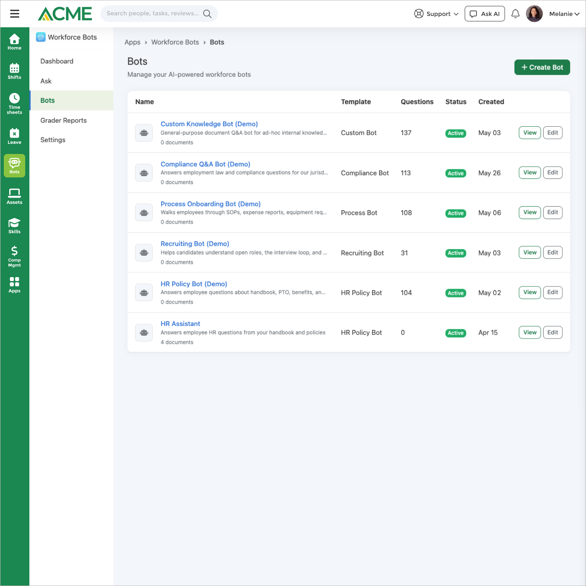Click robot icon for Process Onboarding Bot
This screenshot has width=586, height=586.
[x=144, y=213]
